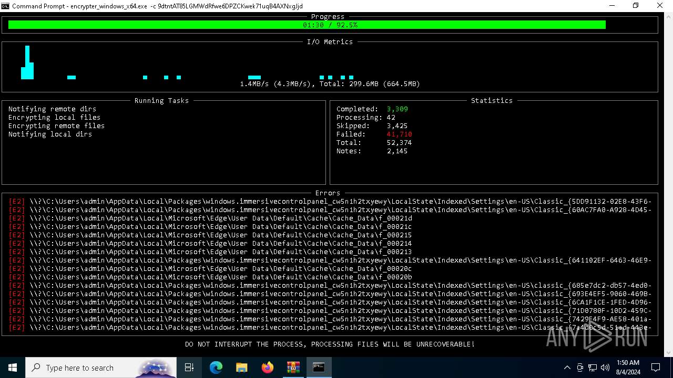Screen dimensions: 673x378
Task: Launch Firefox from the taskbar
Action: [267, 367]
